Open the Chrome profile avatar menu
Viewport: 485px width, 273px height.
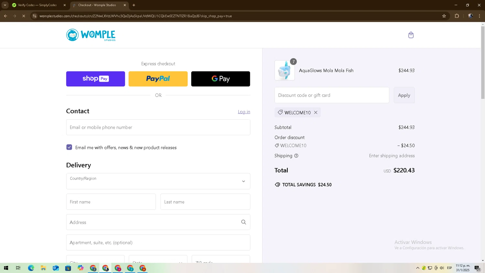pos(470,16)
